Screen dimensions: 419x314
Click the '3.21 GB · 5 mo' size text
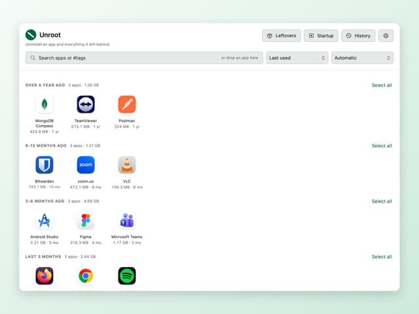click(x=45, y=243)
